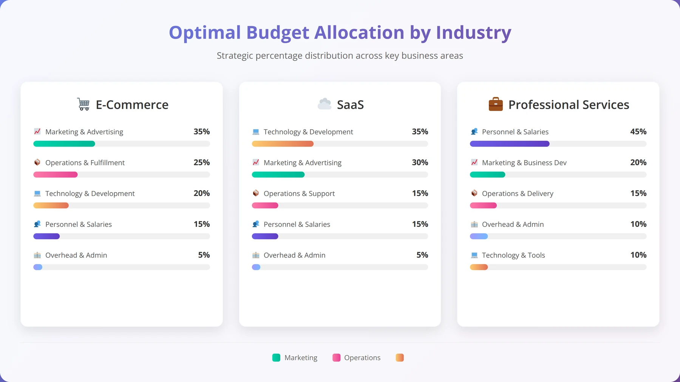The image size is (680, 382).
Task: Click the shopping cart icon beside E-Commerce
Action: (83, 104)
